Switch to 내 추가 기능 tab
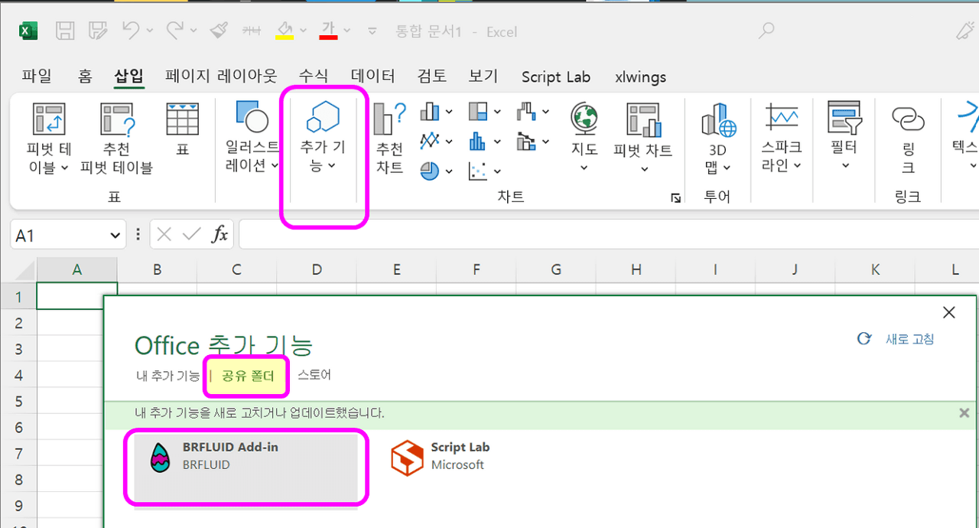 [168, 376]
